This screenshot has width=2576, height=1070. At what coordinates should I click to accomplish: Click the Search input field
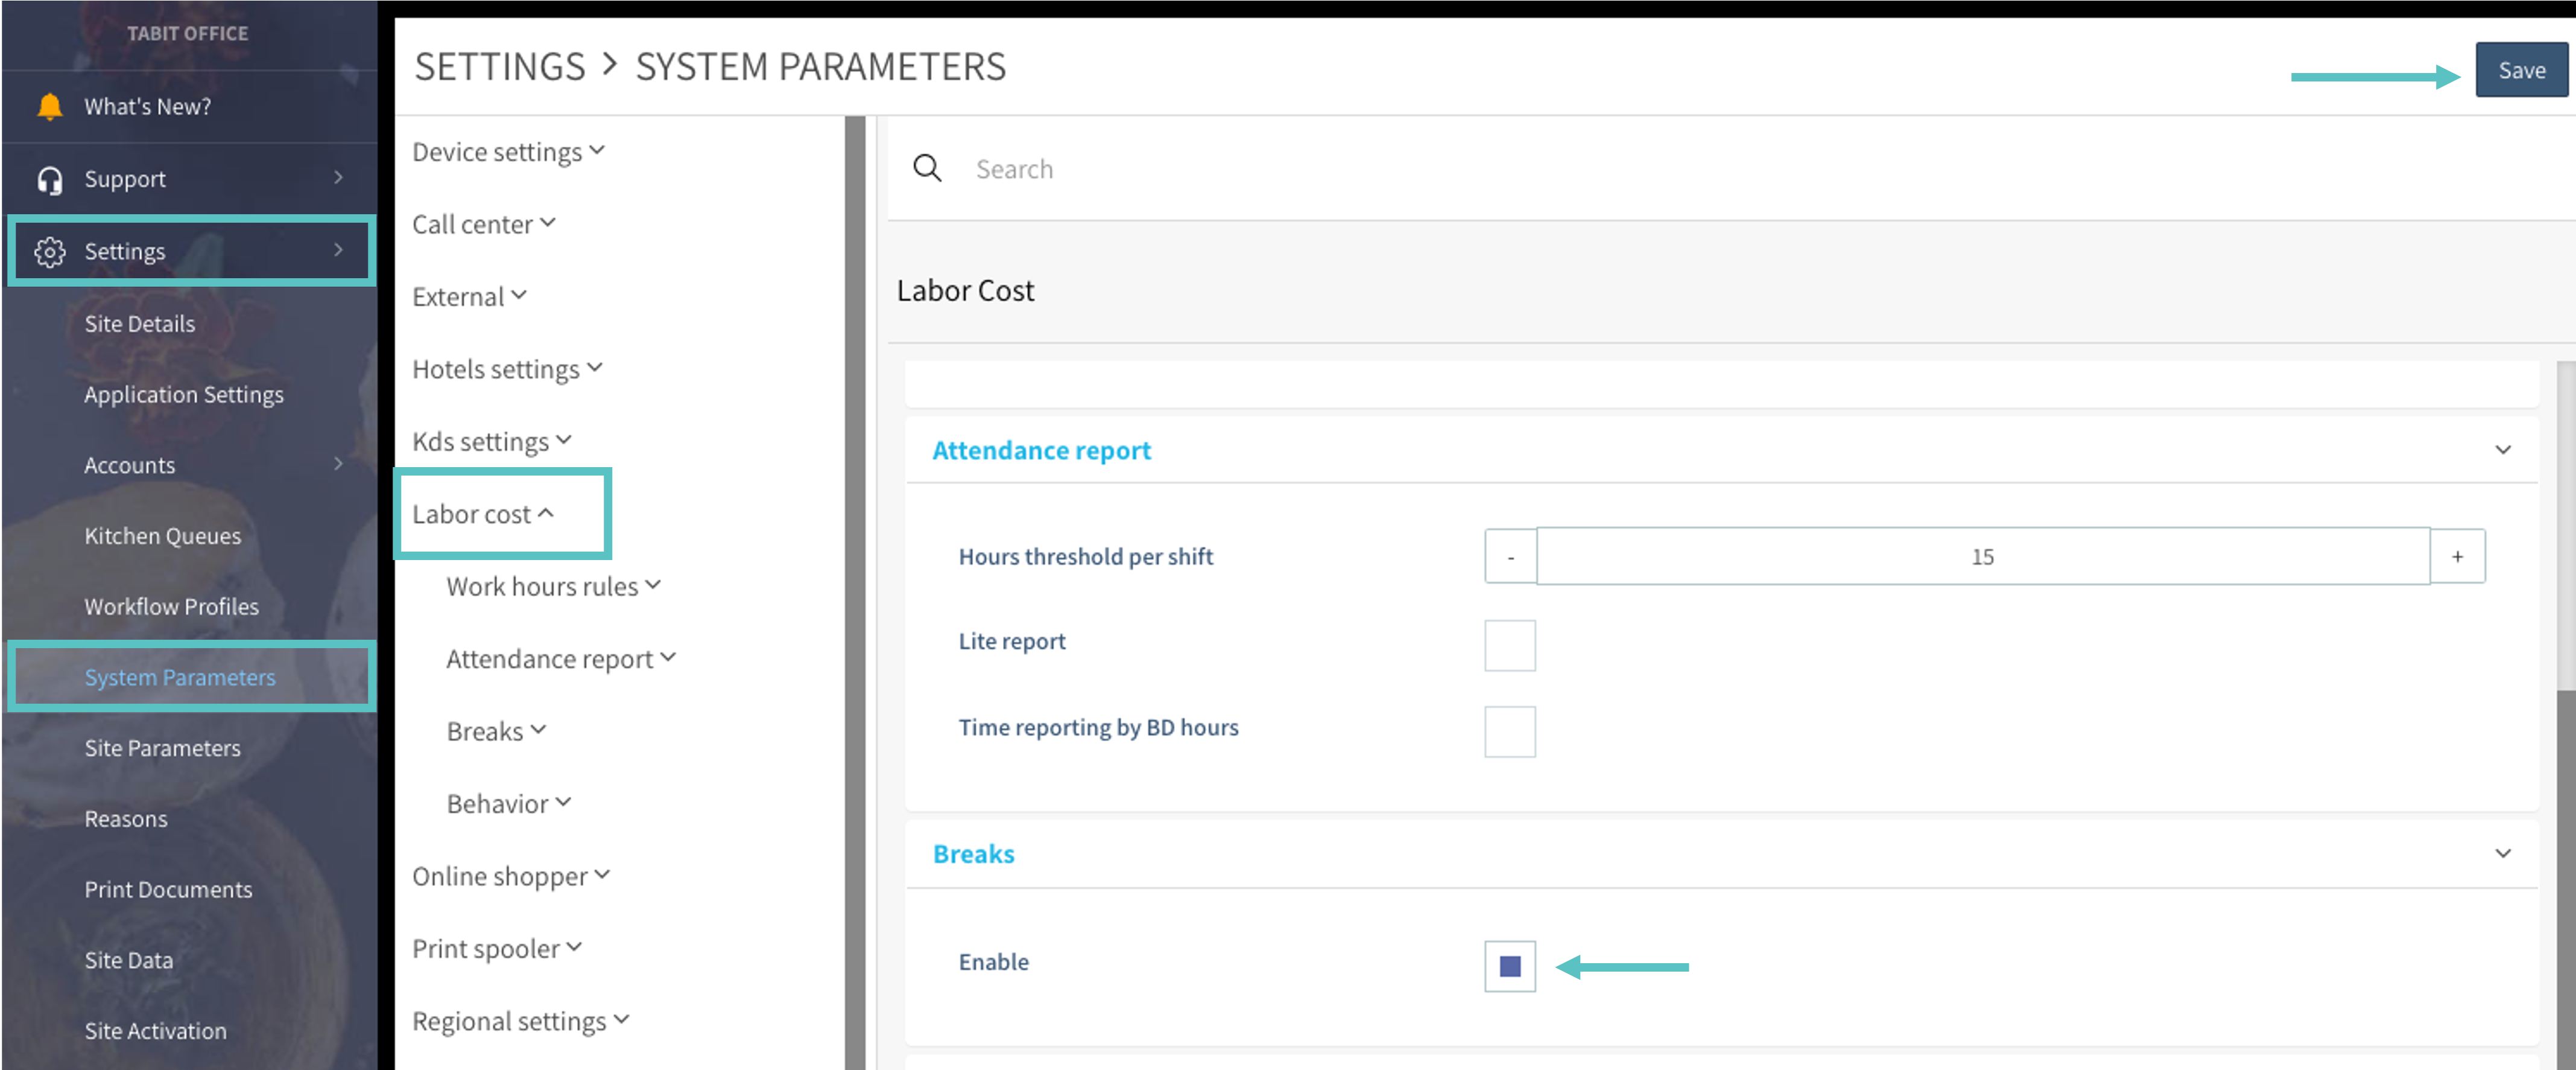tap(1500, 168)
